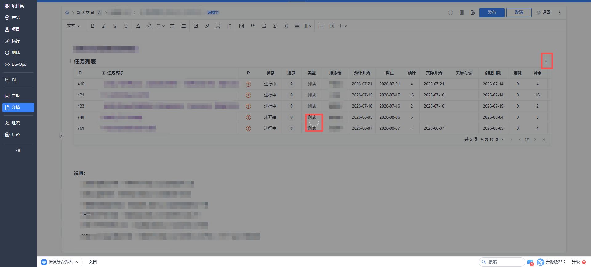
Task: Open the document more-options menu
Action: coord(560,13)
